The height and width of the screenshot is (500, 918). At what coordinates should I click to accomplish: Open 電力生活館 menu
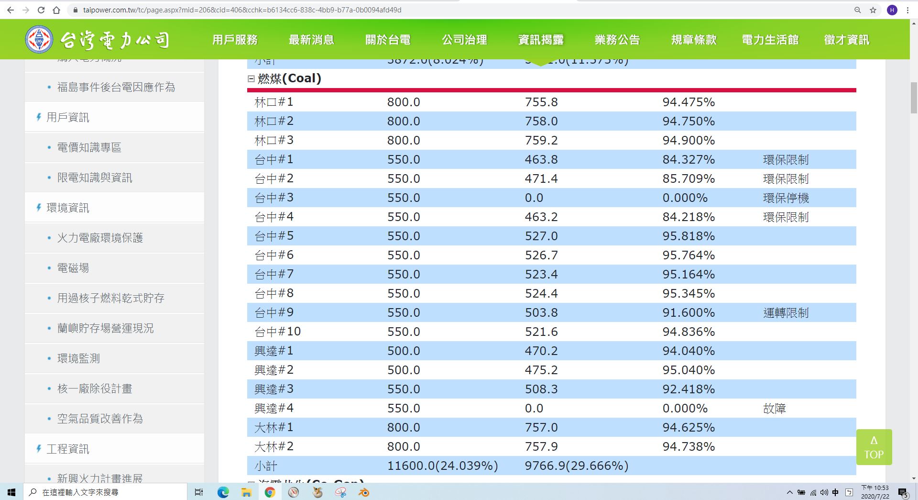[770, 40]
